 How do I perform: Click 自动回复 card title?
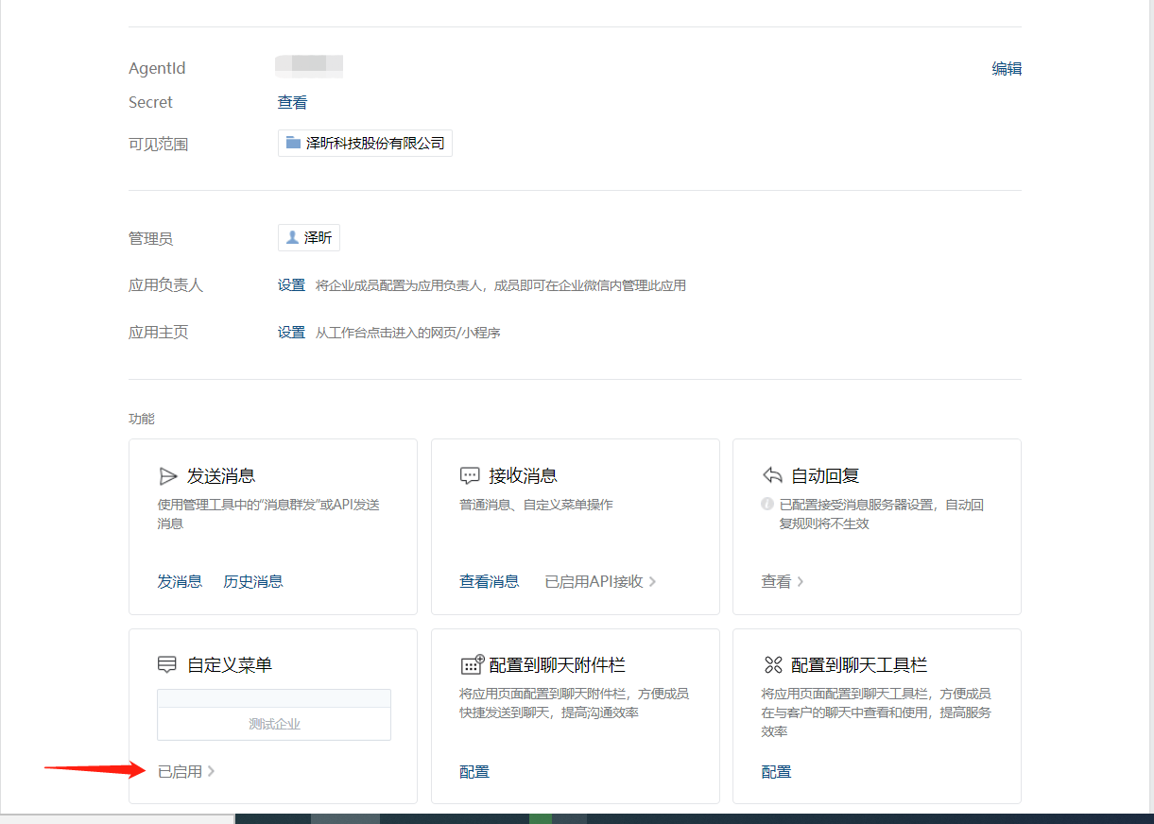point(825,476)
